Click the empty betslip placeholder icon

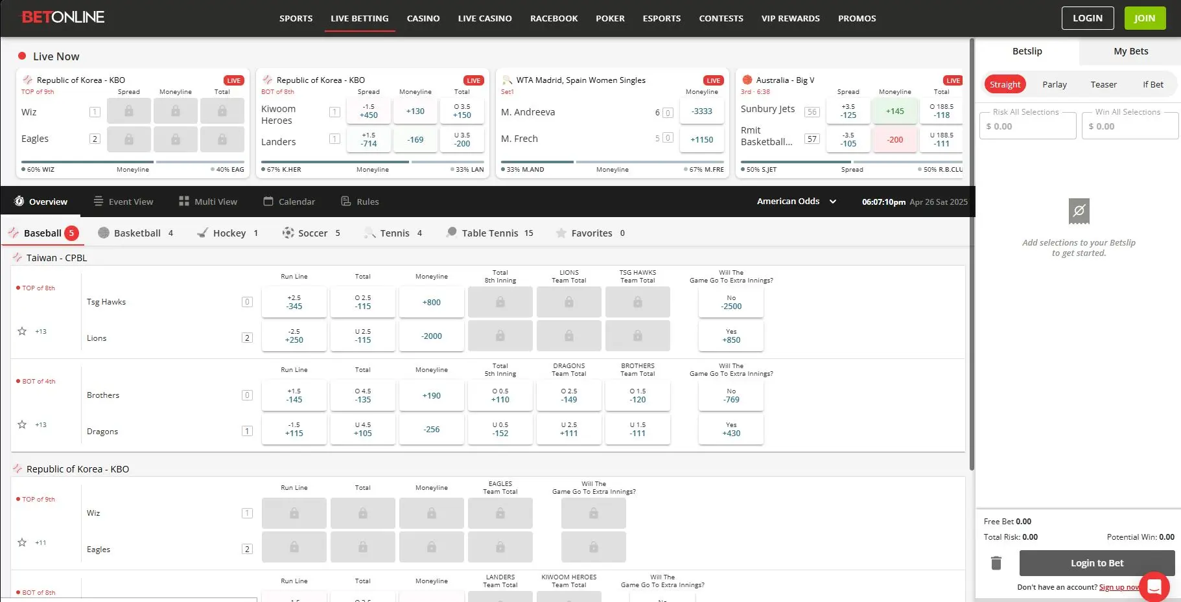coord(1079,211)
